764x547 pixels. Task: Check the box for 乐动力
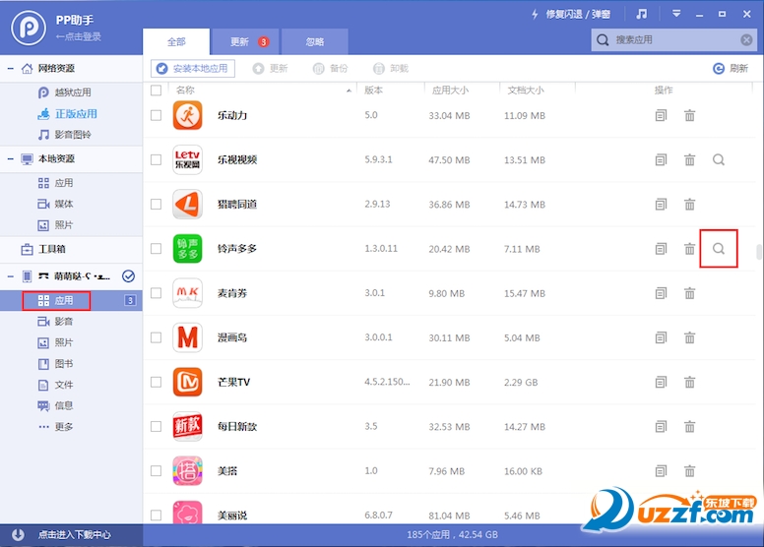[156, 115]
